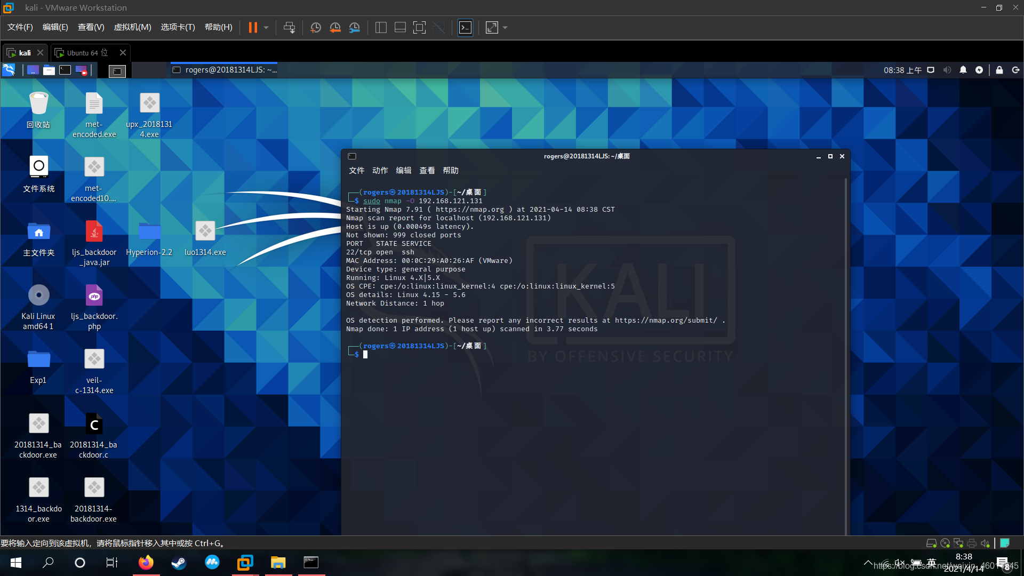Open the terminal 动作 menu
This screenshot has width=1024, height=576.
pyautogui.click(x=380, y=171)
